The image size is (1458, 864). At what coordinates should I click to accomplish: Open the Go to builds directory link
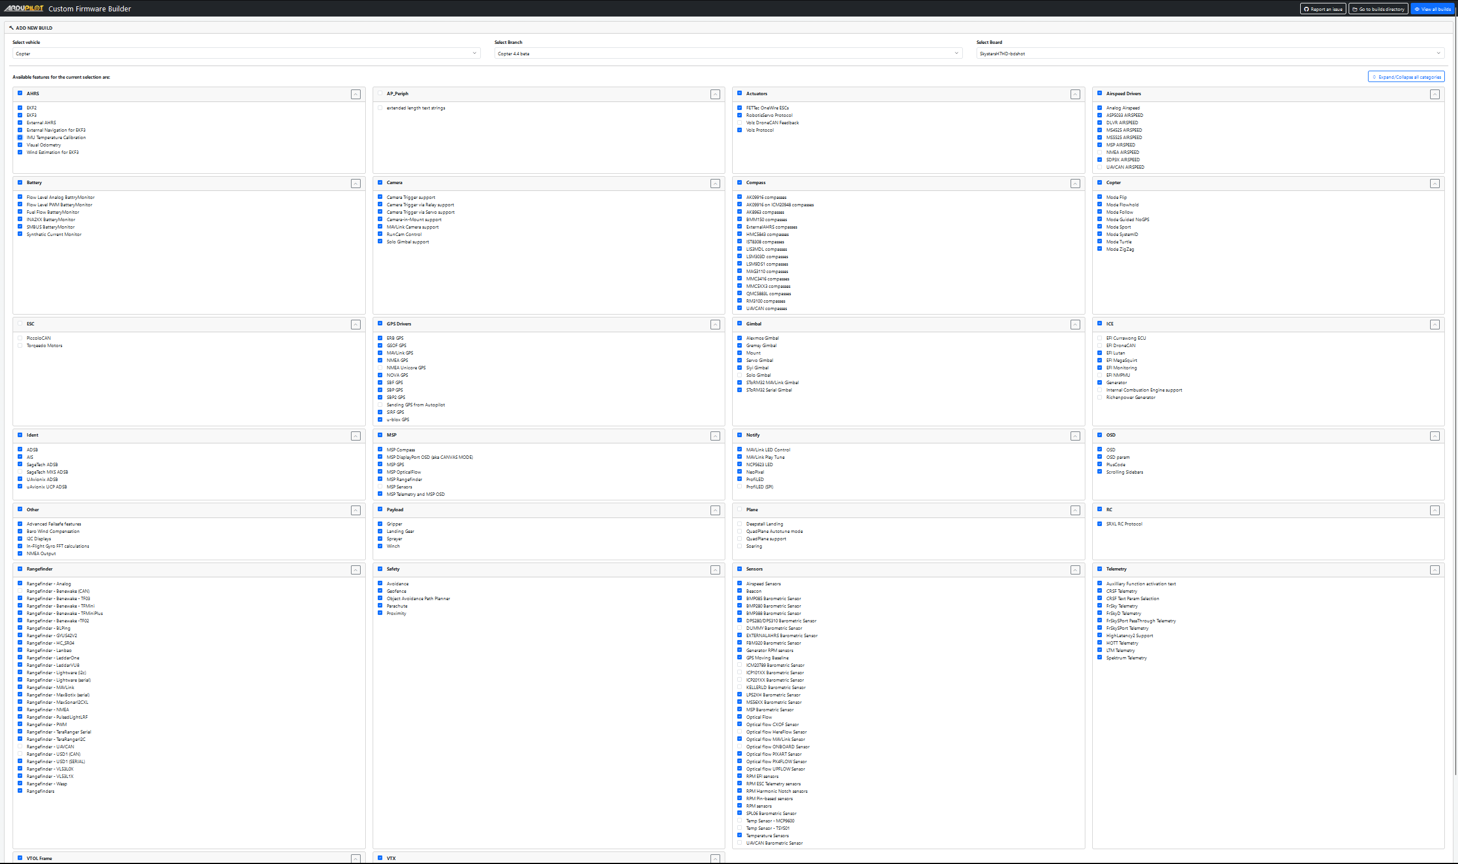[x=1378, y=9]
